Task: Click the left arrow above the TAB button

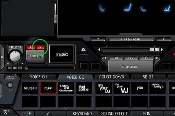Action: (10, 76)
